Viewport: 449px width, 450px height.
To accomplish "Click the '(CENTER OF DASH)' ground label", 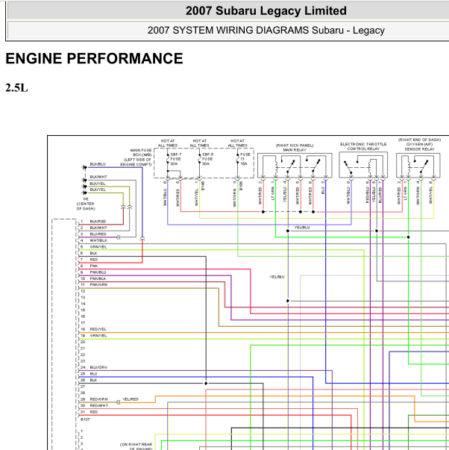I will tap(86, 206).
